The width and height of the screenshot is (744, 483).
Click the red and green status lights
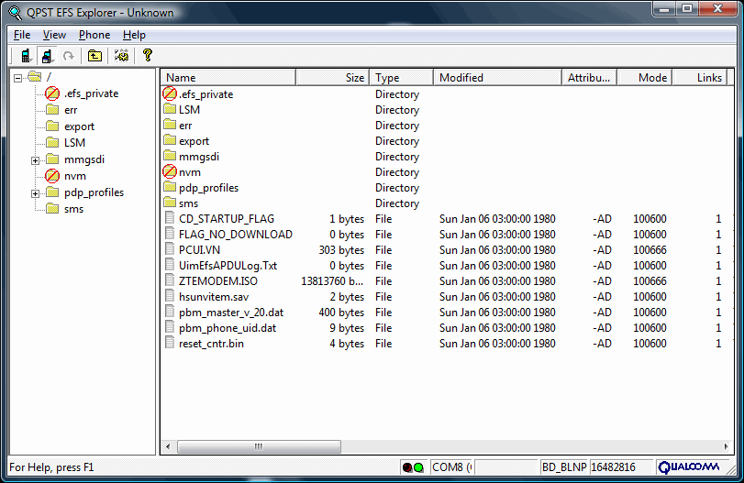(x=413, y=467)
